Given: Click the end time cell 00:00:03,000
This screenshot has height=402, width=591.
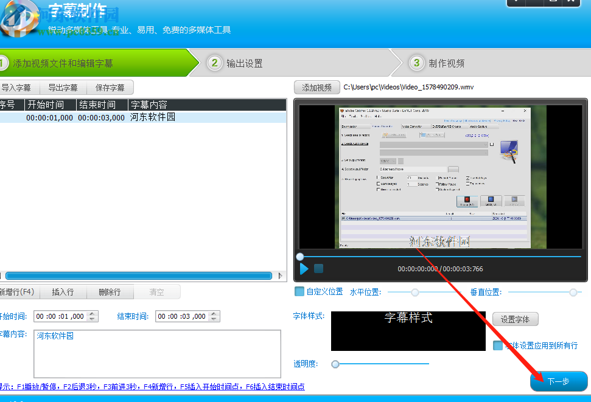Looking at the screenshot, I should tap(101, 117).
